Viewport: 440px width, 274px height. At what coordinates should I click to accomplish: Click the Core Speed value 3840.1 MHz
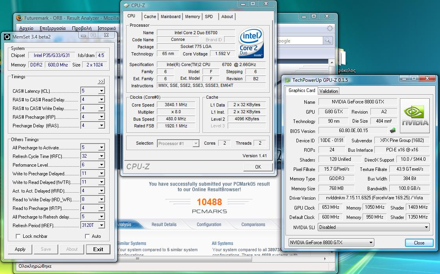(176, 105)
